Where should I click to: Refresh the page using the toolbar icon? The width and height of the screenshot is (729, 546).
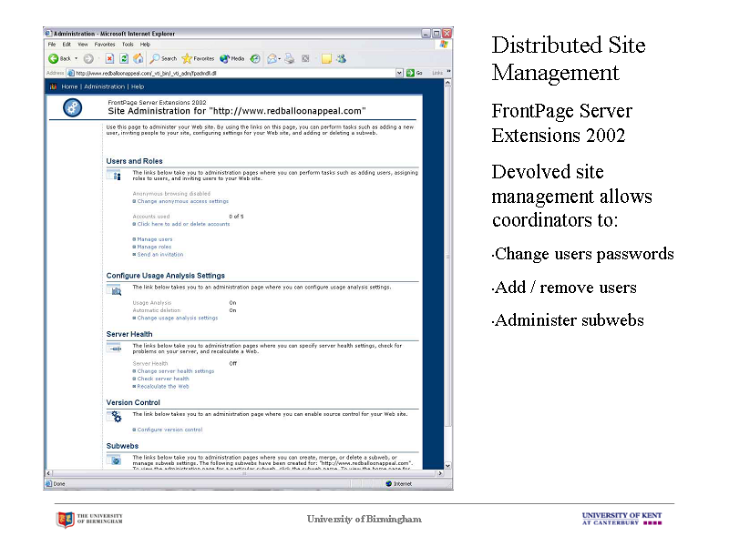(124, 58)
